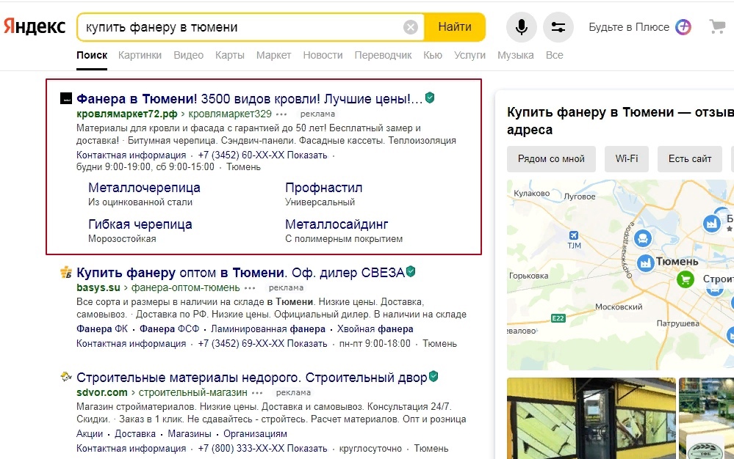The width and height of the screenshot is (734, 459).
Task: Switch to the Музыка tab
Action: (515, 55)
